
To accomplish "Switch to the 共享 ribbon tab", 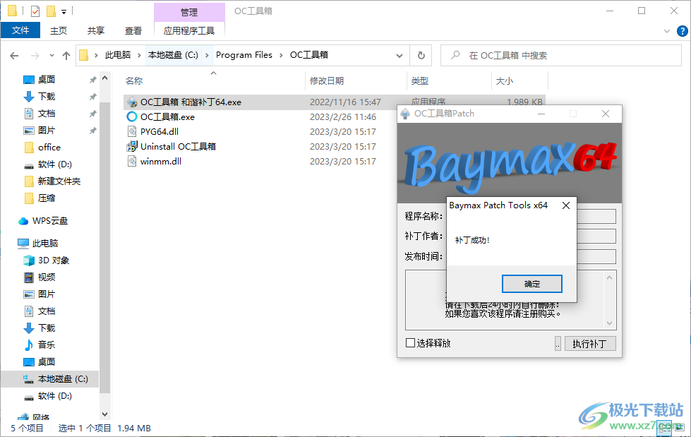I will pos(95,30).
